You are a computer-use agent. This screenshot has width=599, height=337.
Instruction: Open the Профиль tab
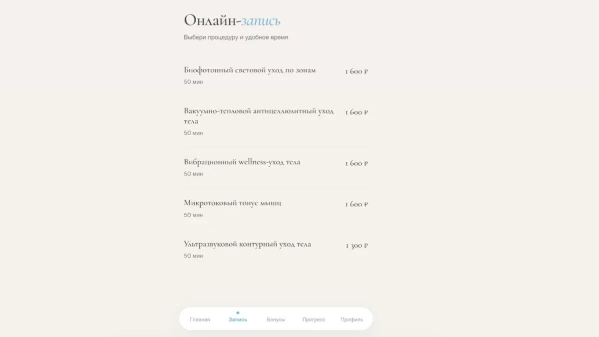[352, 320]
